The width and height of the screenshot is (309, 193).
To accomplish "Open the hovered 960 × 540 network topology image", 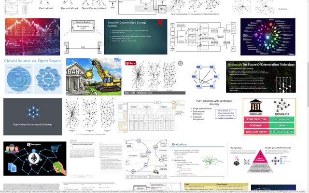I will pyautogui.click(x=154, y=77).
